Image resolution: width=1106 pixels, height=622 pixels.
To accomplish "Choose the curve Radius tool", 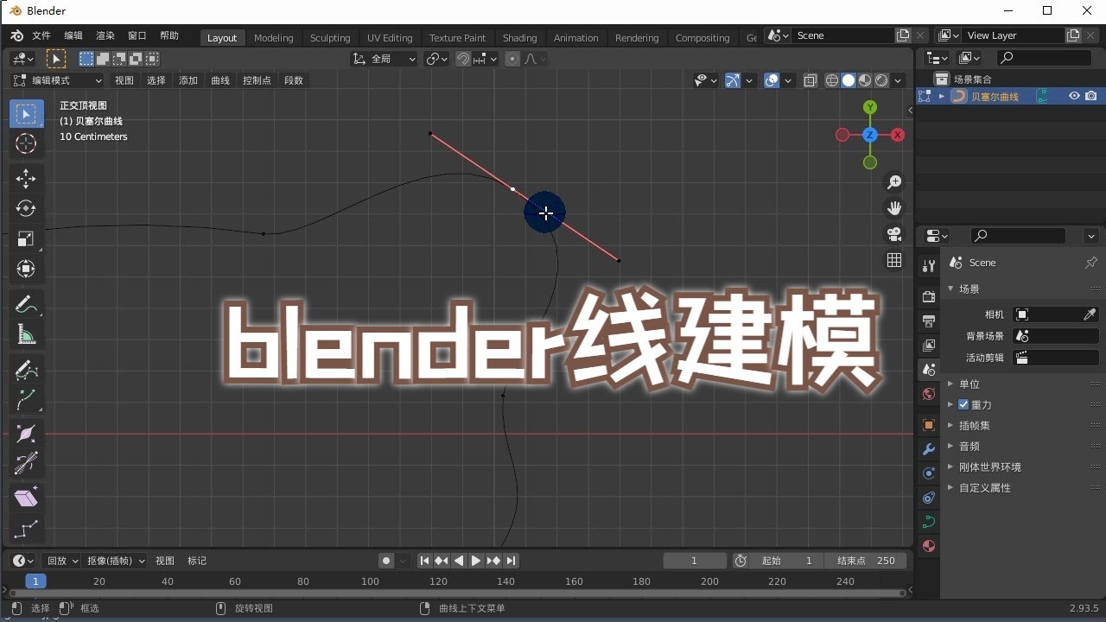I will [x=26, y=434].
